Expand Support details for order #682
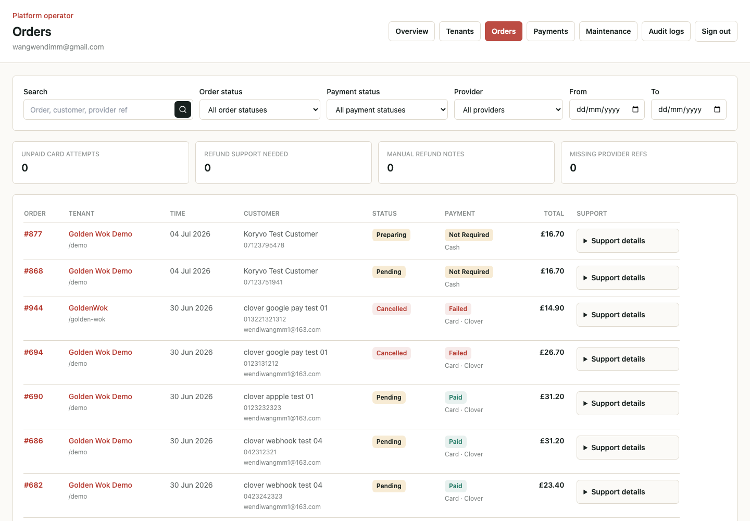The image size is (750, 521). 628,492
